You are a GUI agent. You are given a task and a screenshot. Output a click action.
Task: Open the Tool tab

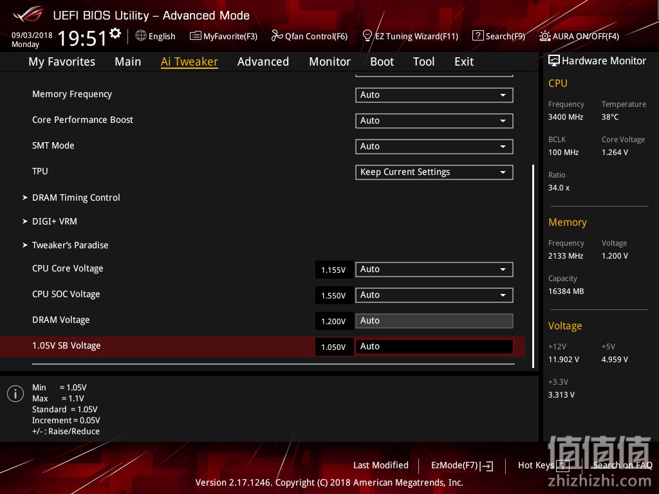point(423,62)
